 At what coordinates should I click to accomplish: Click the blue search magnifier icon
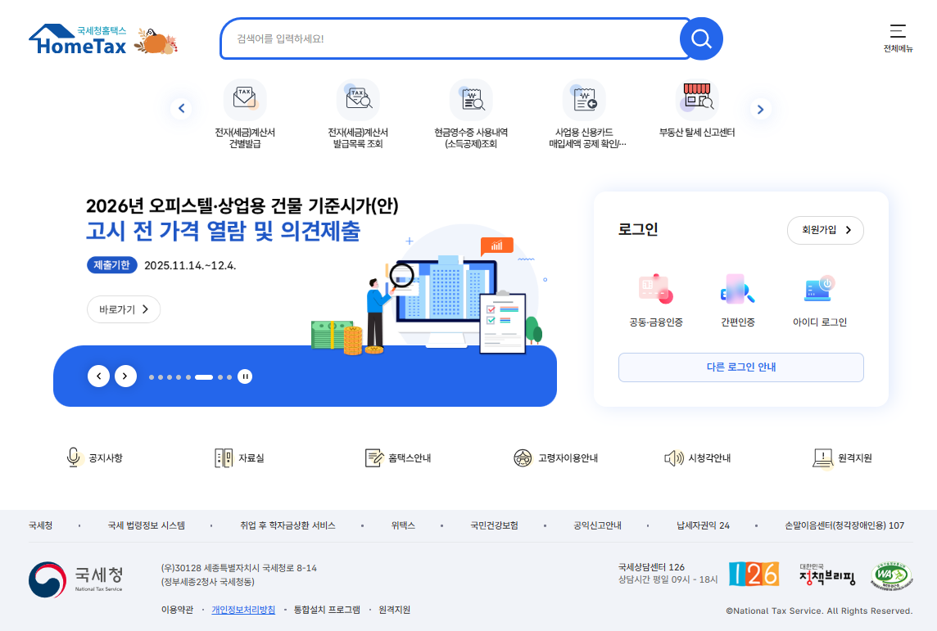[701, 38]
